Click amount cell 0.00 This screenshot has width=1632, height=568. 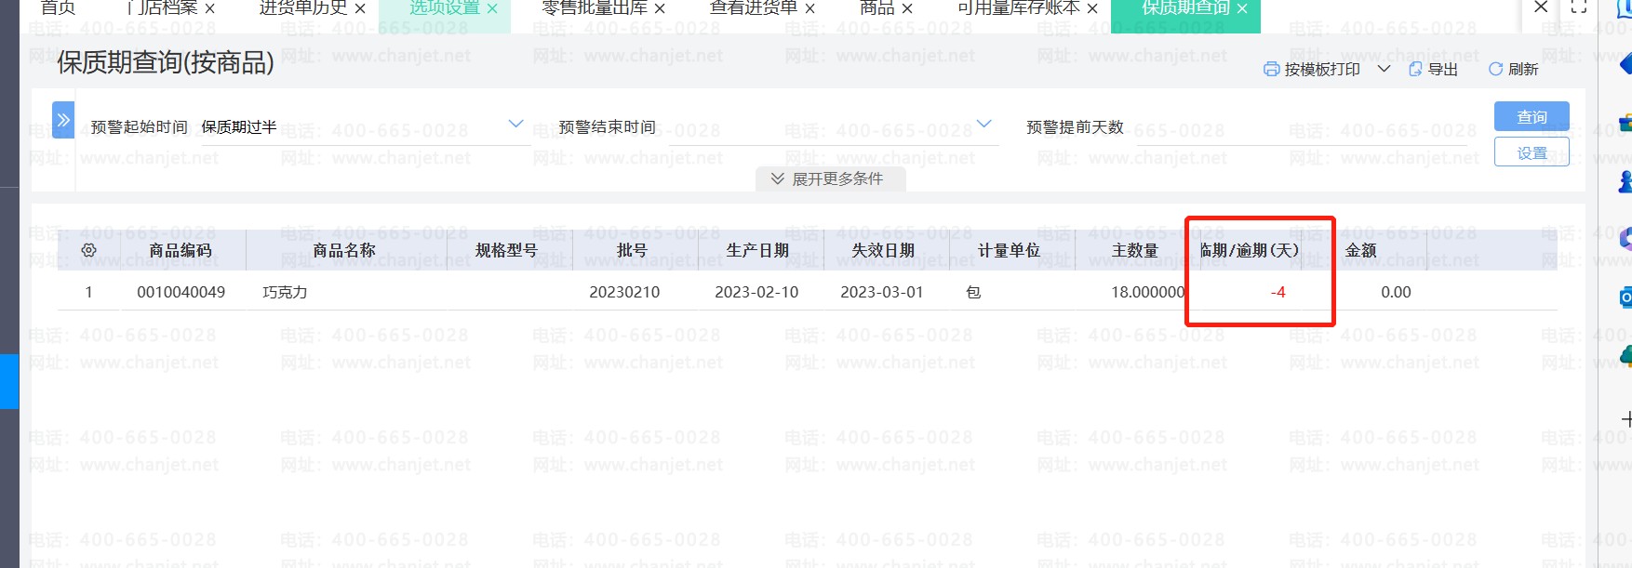(x=1396, y=292)
